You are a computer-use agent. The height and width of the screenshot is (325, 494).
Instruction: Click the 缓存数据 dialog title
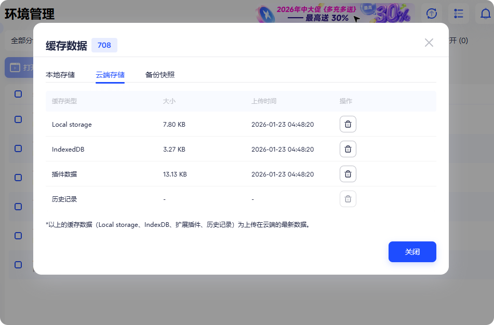[66, 46]
